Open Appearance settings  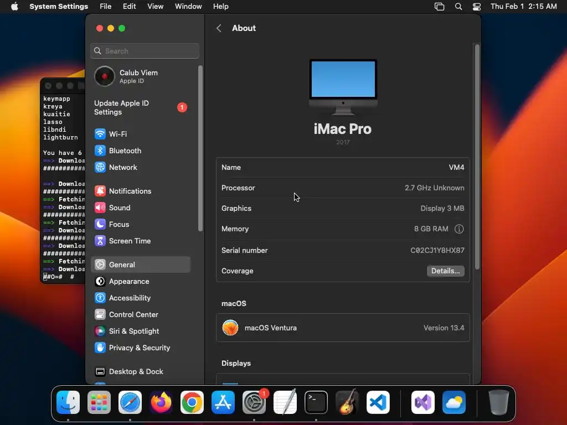pyautogui.click(x=140, y=281)
